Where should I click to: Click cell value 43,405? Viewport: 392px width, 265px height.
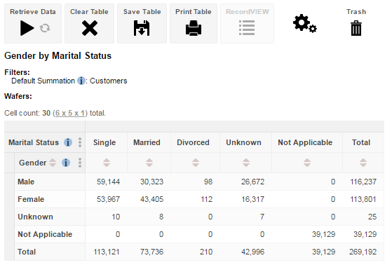pos(151,199)
